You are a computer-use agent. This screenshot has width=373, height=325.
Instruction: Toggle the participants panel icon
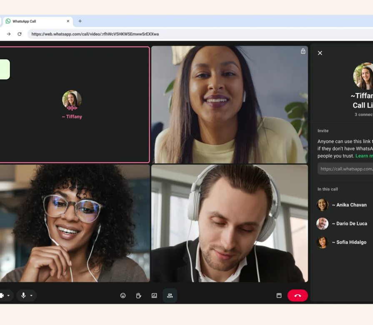(x=170, y=295)
